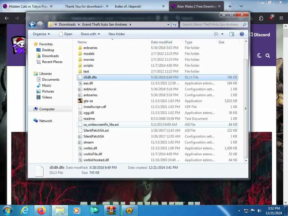The width and height of the screenshot is (288, 216).
Task: Open Internet Explorer from the taskbar
Action: pyautogui.click(x=25, y=210)
